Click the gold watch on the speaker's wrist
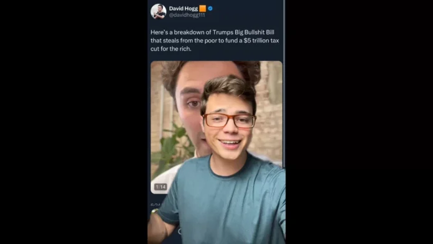Image resolution: width=433 pixels, height=244 pixels. 154,212
